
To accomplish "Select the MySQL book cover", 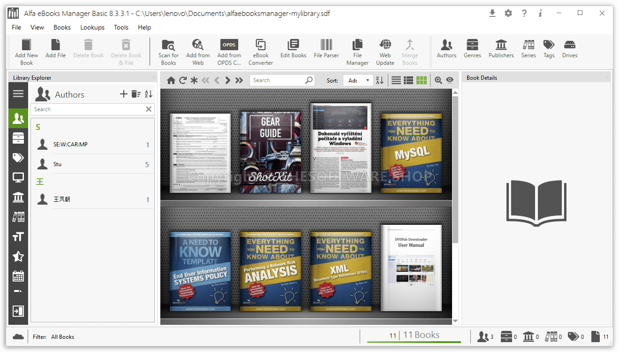I will pyautogui.click(x=411, y=153).
